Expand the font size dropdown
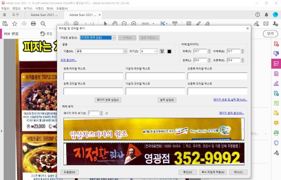The width and height of the screenshot is (281, 180). tap(155, 52)
